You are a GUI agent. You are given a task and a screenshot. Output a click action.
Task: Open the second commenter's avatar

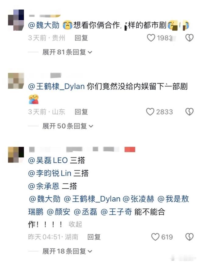pos(16,81)
